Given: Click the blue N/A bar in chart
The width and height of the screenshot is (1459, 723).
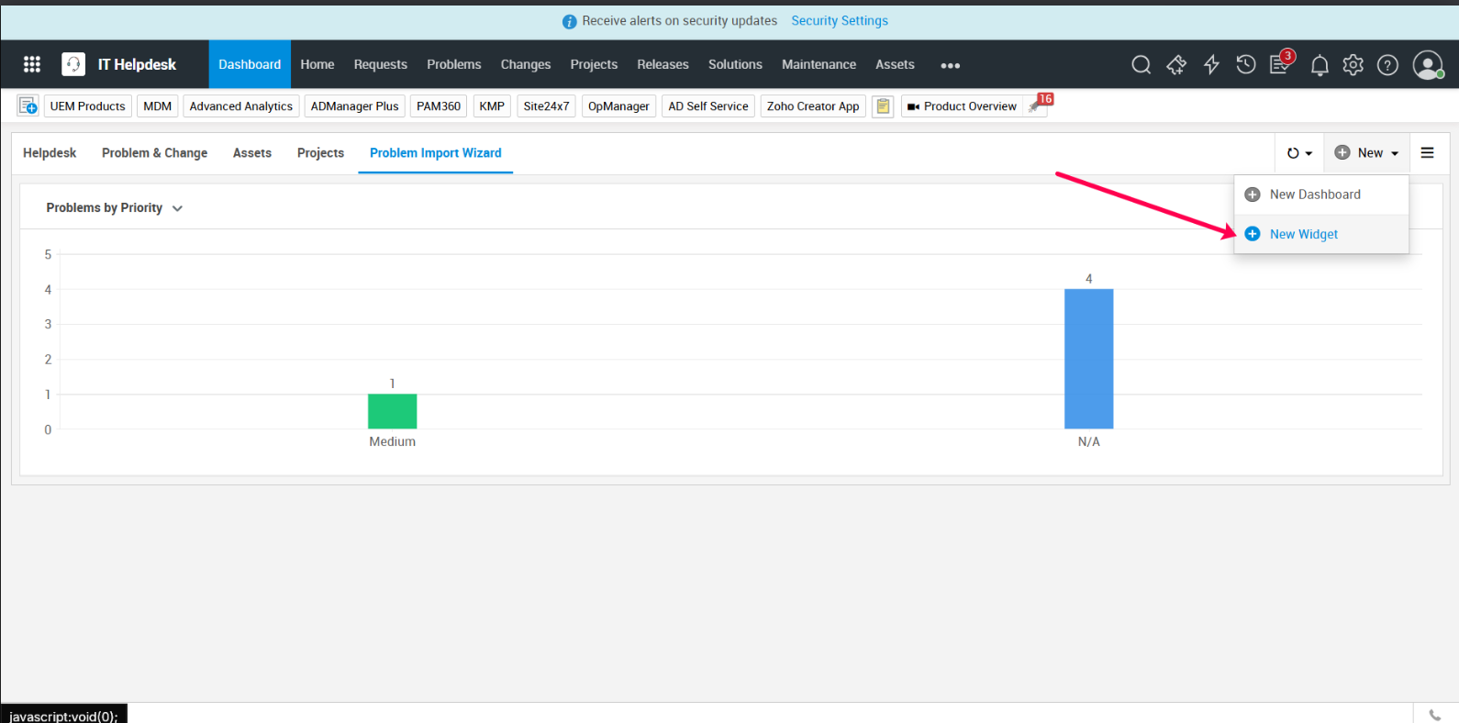Looking at the screenshot, I should (1088, 359).
